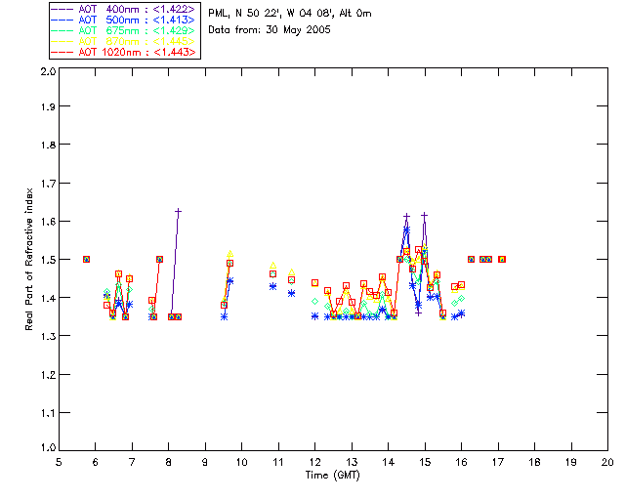The image size is (625, 500).
Task: Click the last data point after 17 GMT
Action: point(502,259)
